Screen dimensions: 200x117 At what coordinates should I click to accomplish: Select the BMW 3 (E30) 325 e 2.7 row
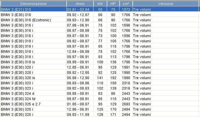(99, 104)
